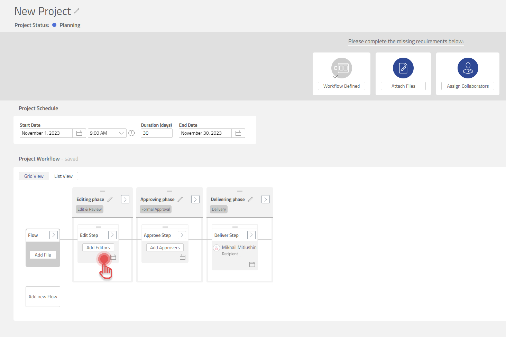Viewport: 506px width, 337px height.
Task: Click the pencil icon next to New Project
Action: (77, 11)
